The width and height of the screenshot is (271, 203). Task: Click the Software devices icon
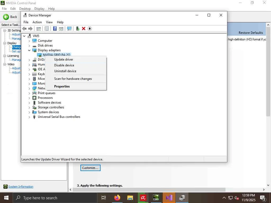34,103
